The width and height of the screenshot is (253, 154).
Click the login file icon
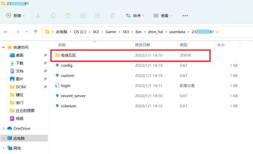[57, 85]
